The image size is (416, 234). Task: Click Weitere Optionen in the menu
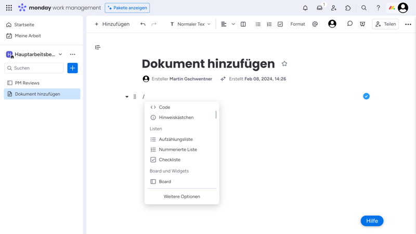point(181,197)
